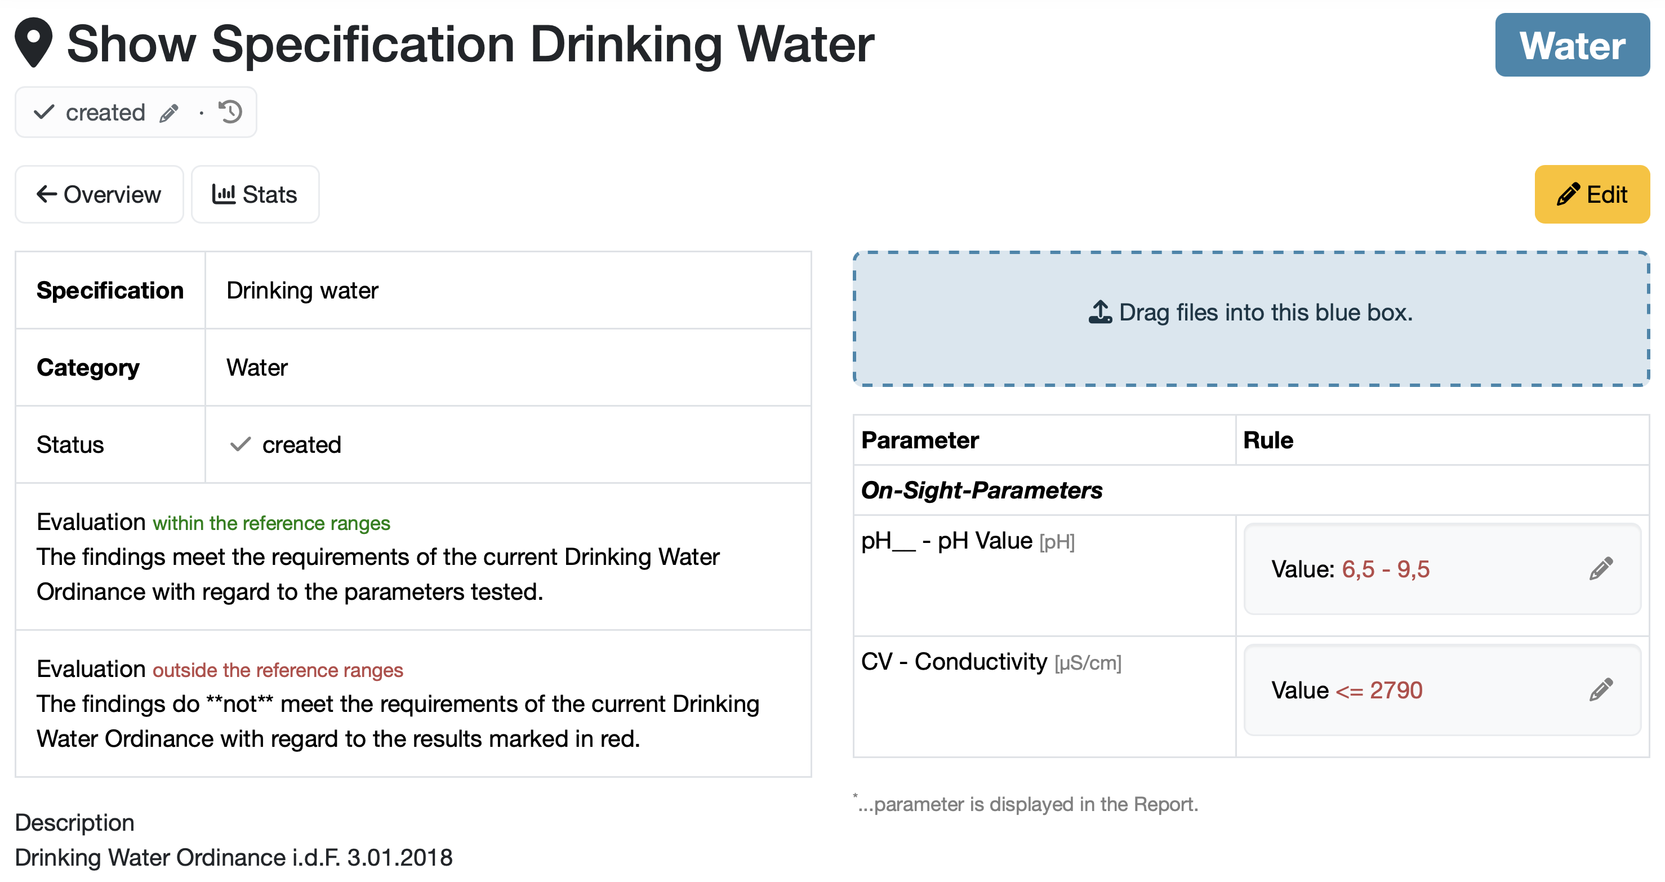
Task: Click the pencil icon next to created status
Action: coord(170,113)
